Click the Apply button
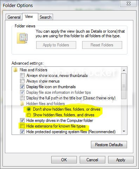Viewport: 139px width, 169px height. pyautogui.click(x=121, y=160)
